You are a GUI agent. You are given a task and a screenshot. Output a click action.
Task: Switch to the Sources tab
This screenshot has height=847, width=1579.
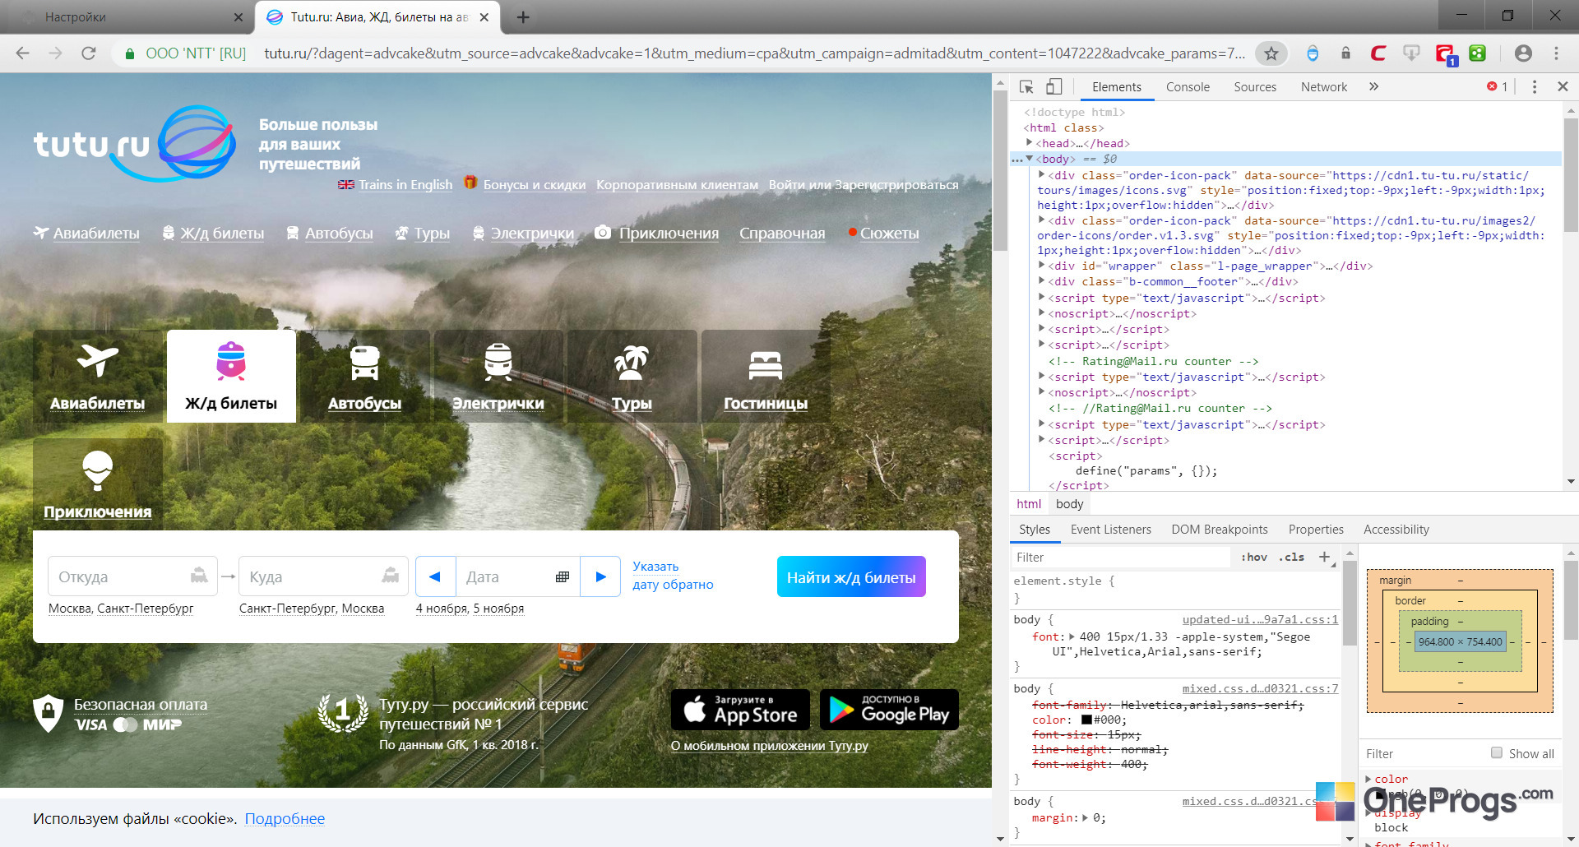[x=1255, y=87]
